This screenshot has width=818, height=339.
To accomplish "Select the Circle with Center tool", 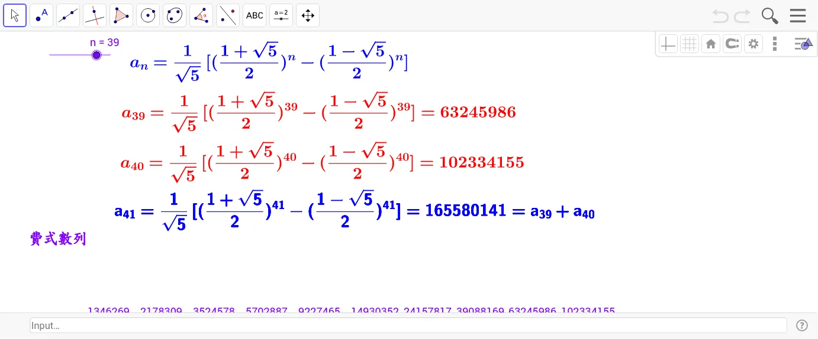I will pos(148,15).
